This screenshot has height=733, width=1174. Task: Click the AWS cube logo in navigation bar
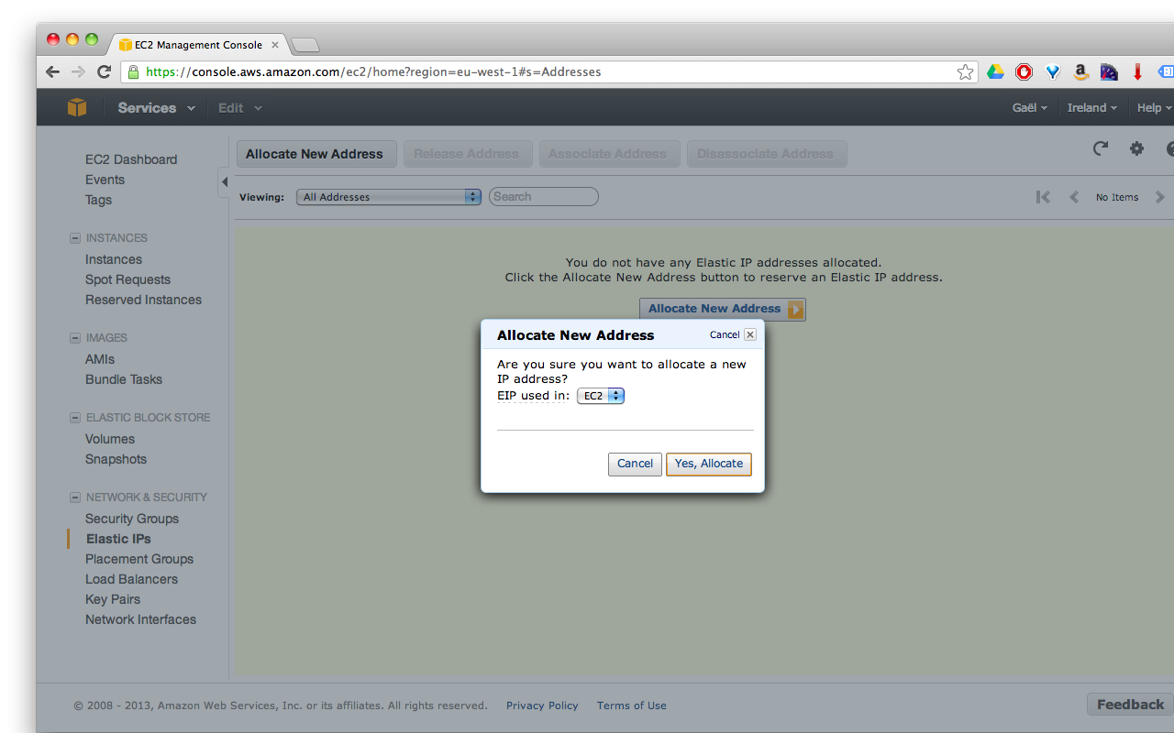[77, 107]
